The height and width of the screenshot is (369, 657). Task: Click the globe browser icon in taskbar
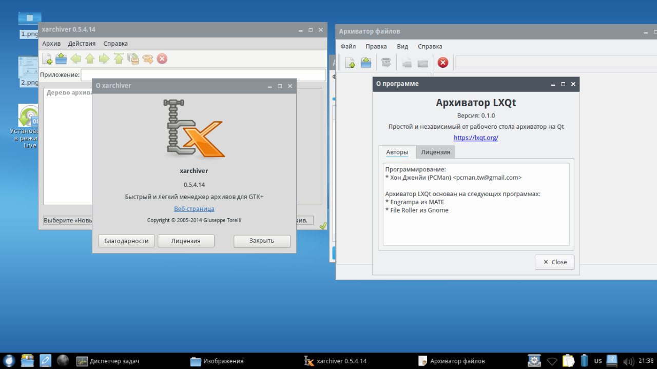63,361
